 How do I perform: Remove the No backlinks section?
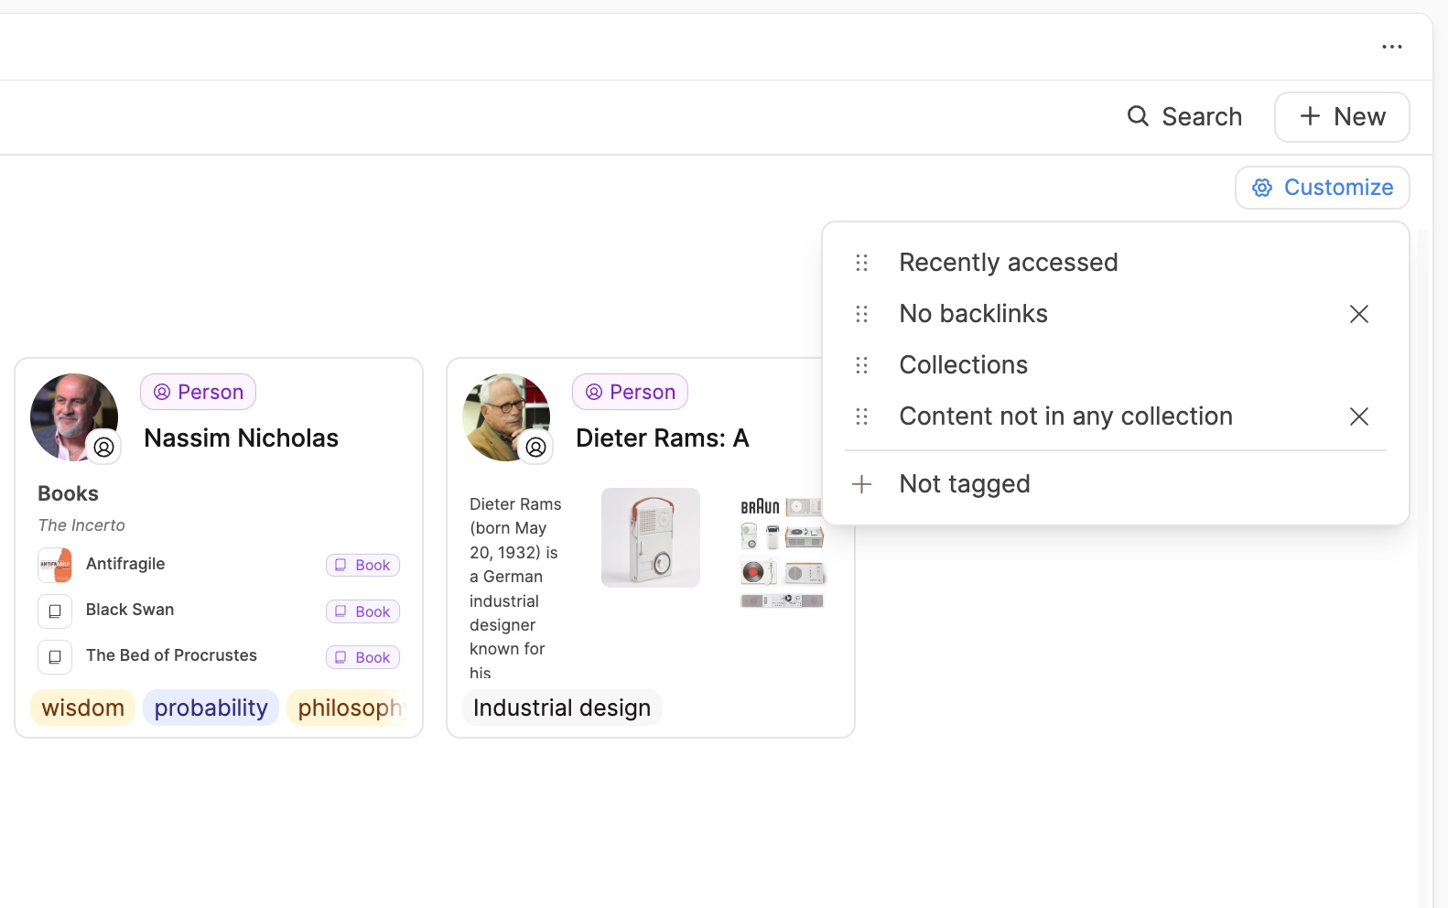pyautogui.click(x=1358, y=314)
